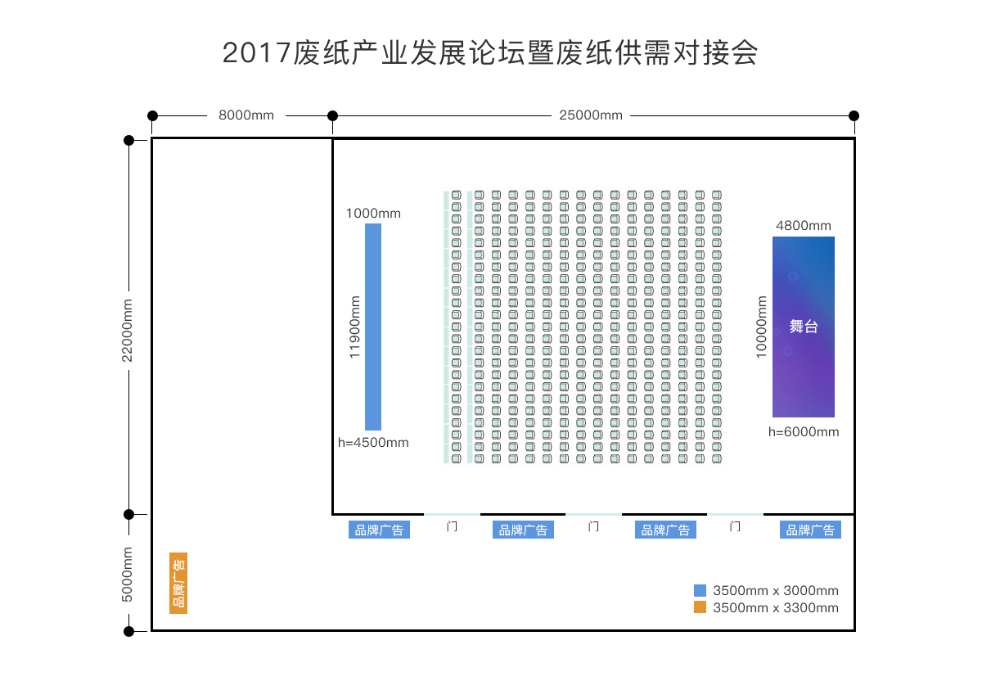Click the third blue 品牌广告 label from left
The width and height of the screenshot is (982, 681).
click(666, 530)
